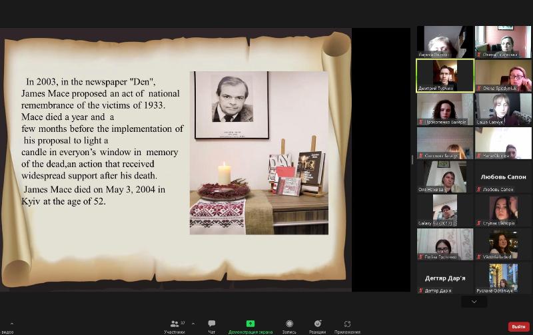This screenshot has width=533, height=335.
Task: Open the Participants (Учасники) panel
Action: click(x=175, y=324)
